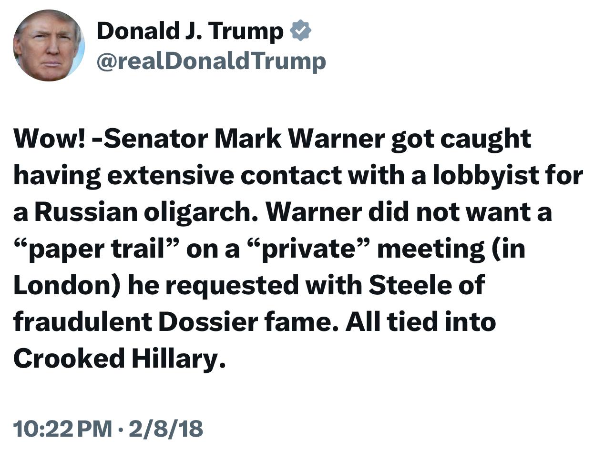Image resolution: width=594 pixels, height=450 pixels.
Task: Click the 10:22 PM timestamp
Action: click(61, 429)
